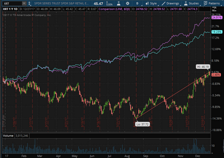Viewport: 224px width, 158px height.
Task: Click the comparison L: 24731.68 value
Action: click(174, 9)
